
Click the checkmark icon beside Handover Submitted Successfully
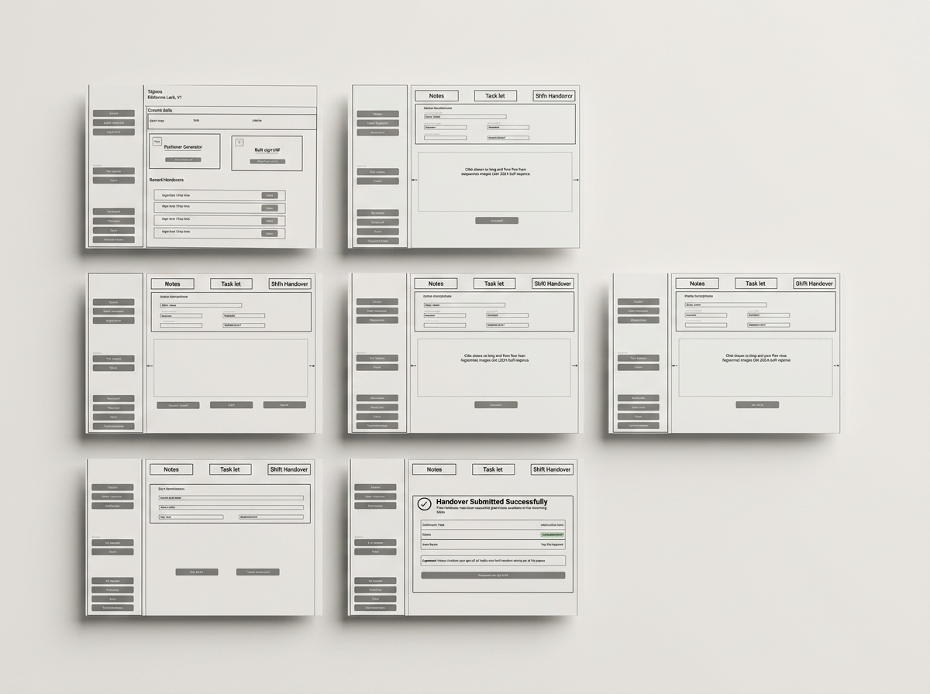pos(424,504)
